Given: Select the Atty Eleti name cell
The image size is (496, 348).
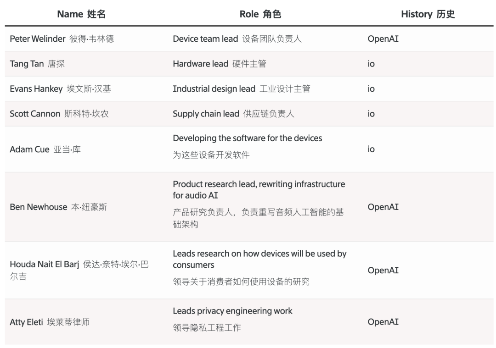Looking at the screenshot, I should 50,322.
